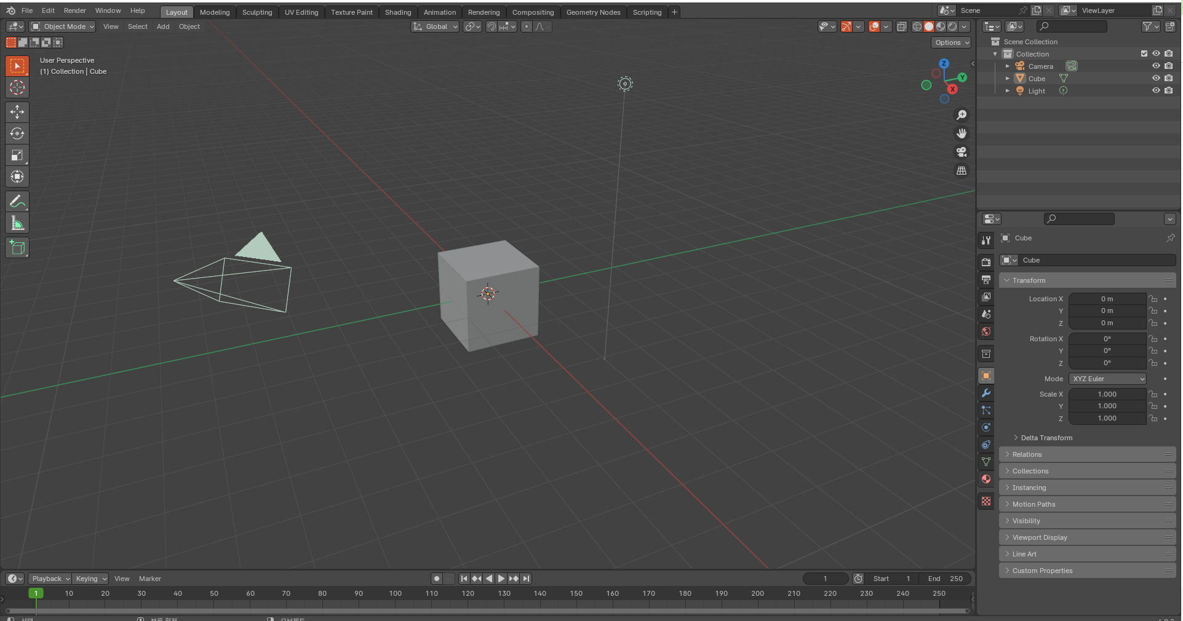
Task: Expand the Viewport Display panel
Action: coord(1087,537)
